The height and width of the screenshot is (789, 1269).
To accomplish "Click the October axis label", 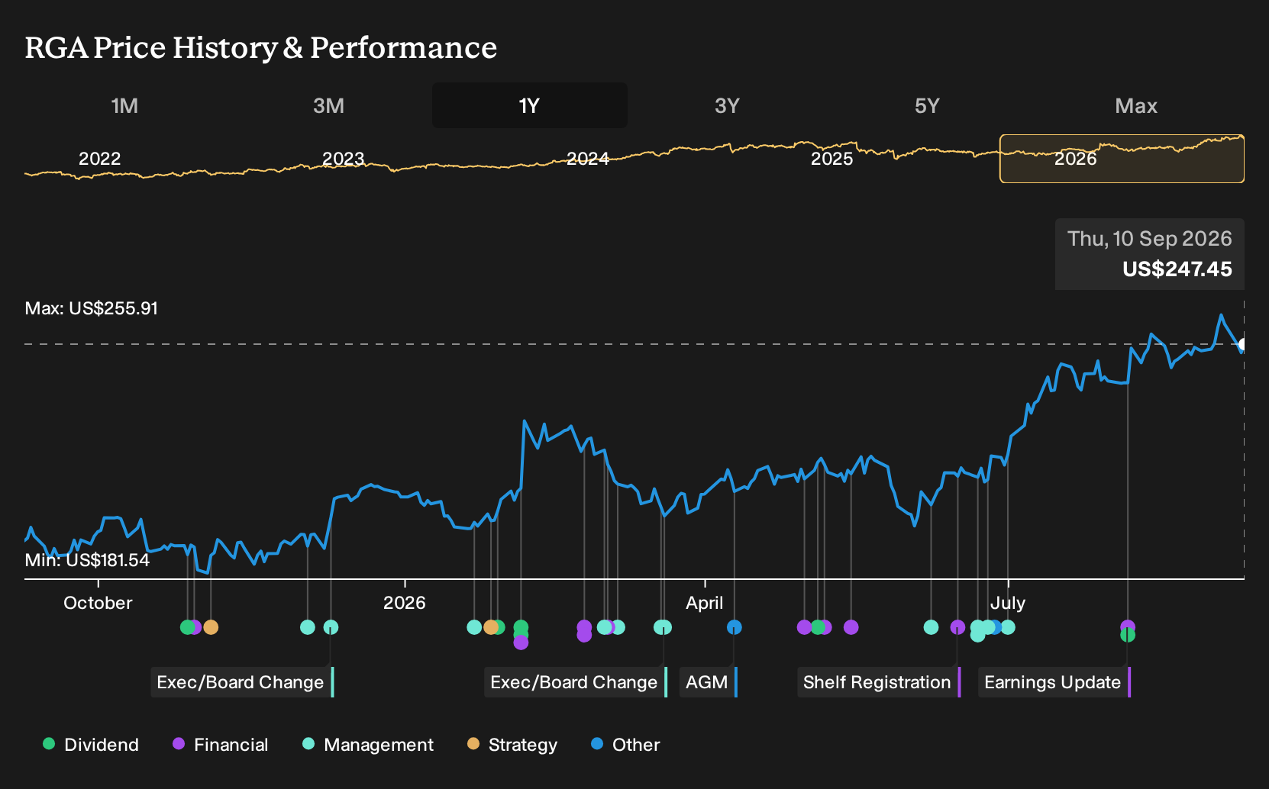I will point(98,603).
